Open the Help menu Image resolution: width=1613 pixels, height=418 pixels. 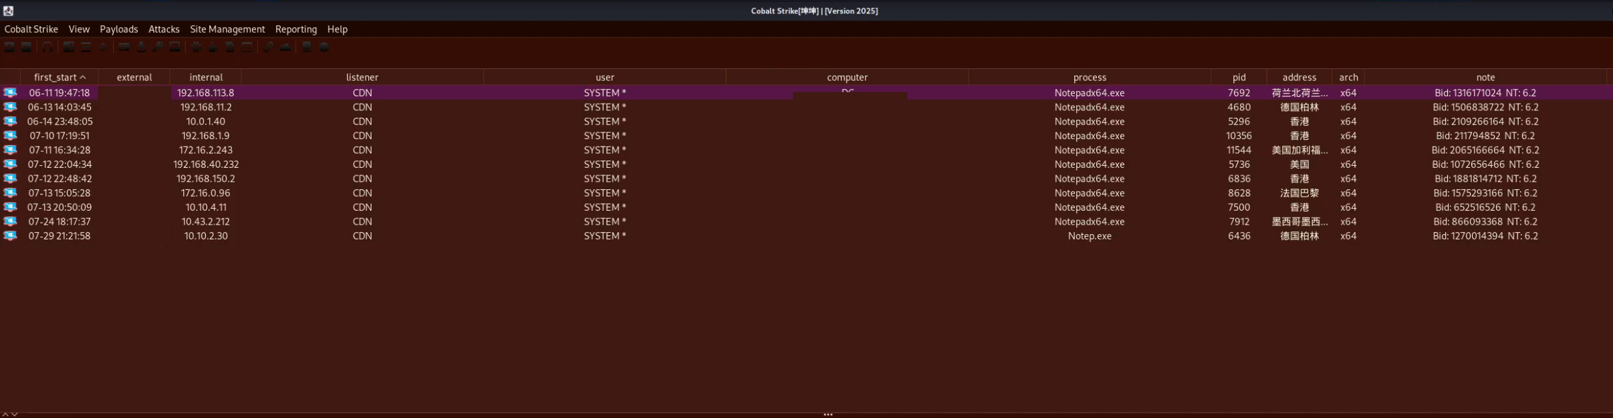click(338, 29)
